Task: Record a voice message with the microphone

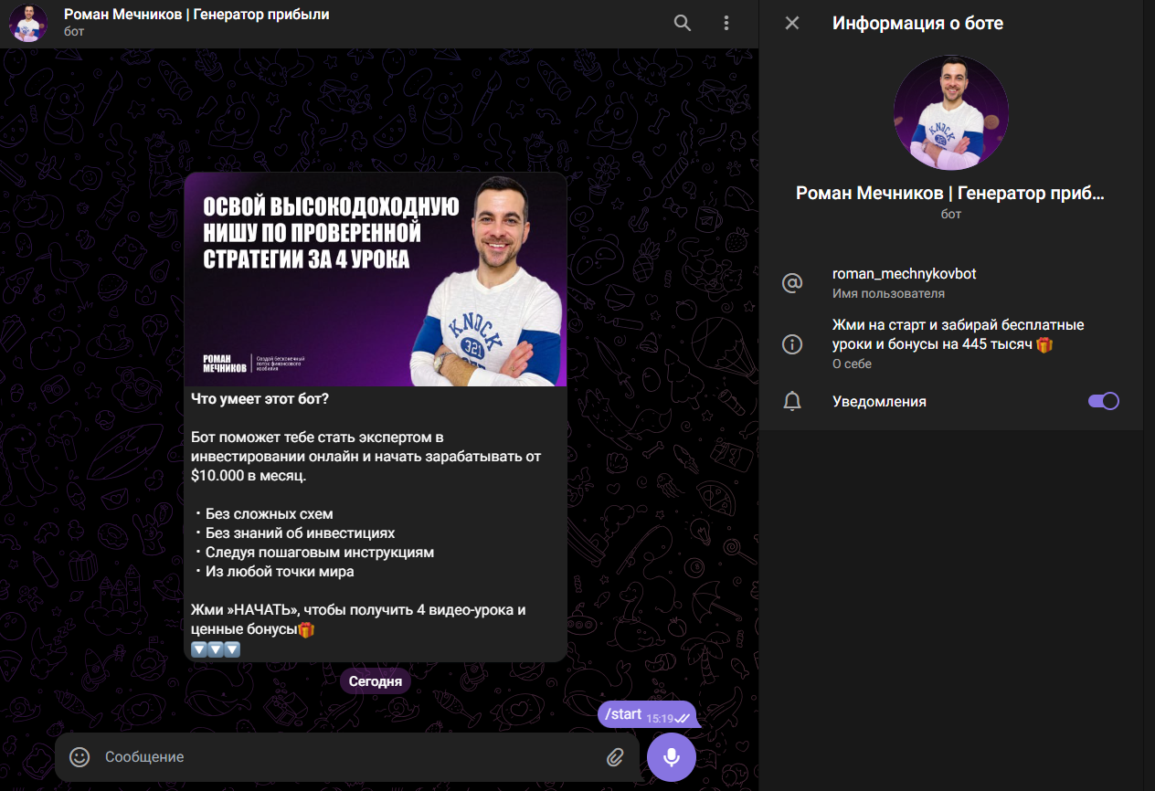Action: coord(672,757)
